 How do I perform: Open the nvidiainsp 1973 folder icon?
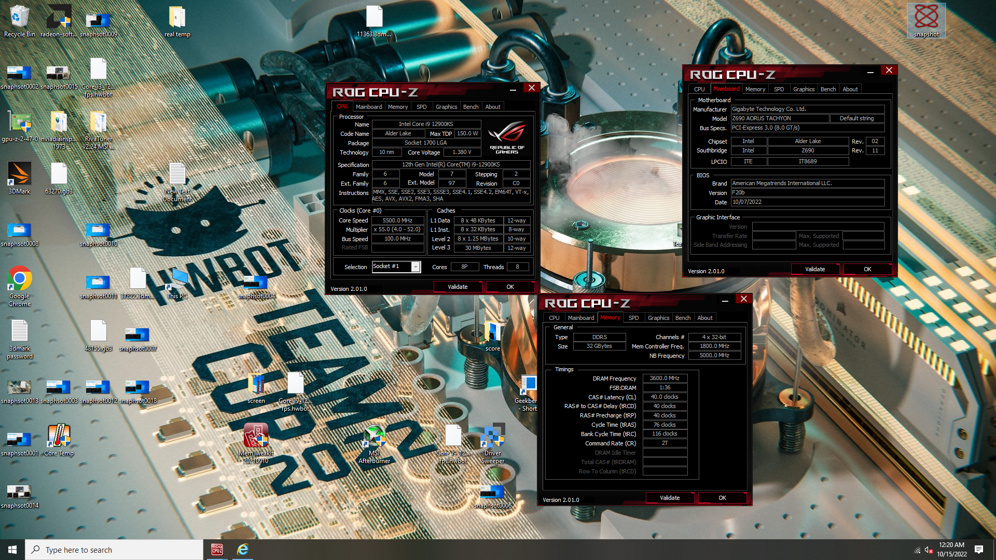(59, 130)
